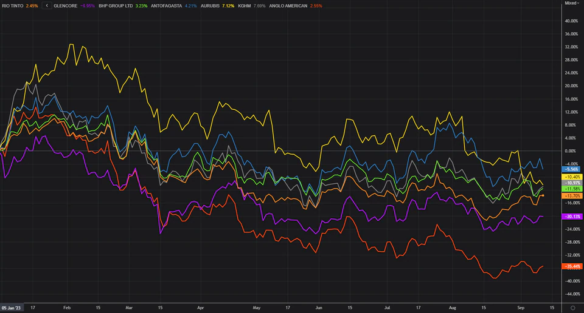Select RIO TINTO in the legend
584x313 pixels.
[x=12, y=5]
